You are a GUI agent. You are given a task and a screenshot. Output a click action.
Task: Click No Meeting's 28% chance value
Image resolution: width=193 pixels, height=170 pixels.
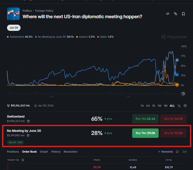97,133
